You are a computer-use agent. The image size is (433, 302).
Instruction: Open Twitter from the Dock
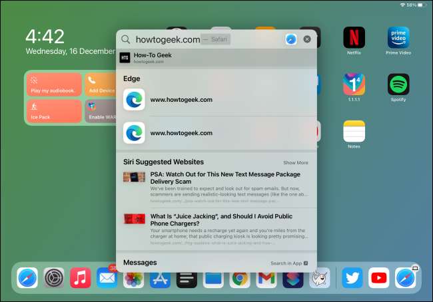point(352,278)
